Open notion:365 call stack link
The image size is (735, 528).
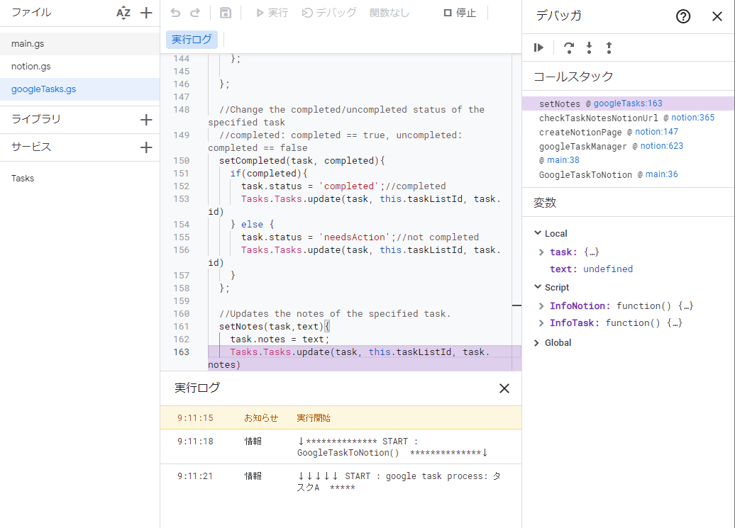coord(693,118)
